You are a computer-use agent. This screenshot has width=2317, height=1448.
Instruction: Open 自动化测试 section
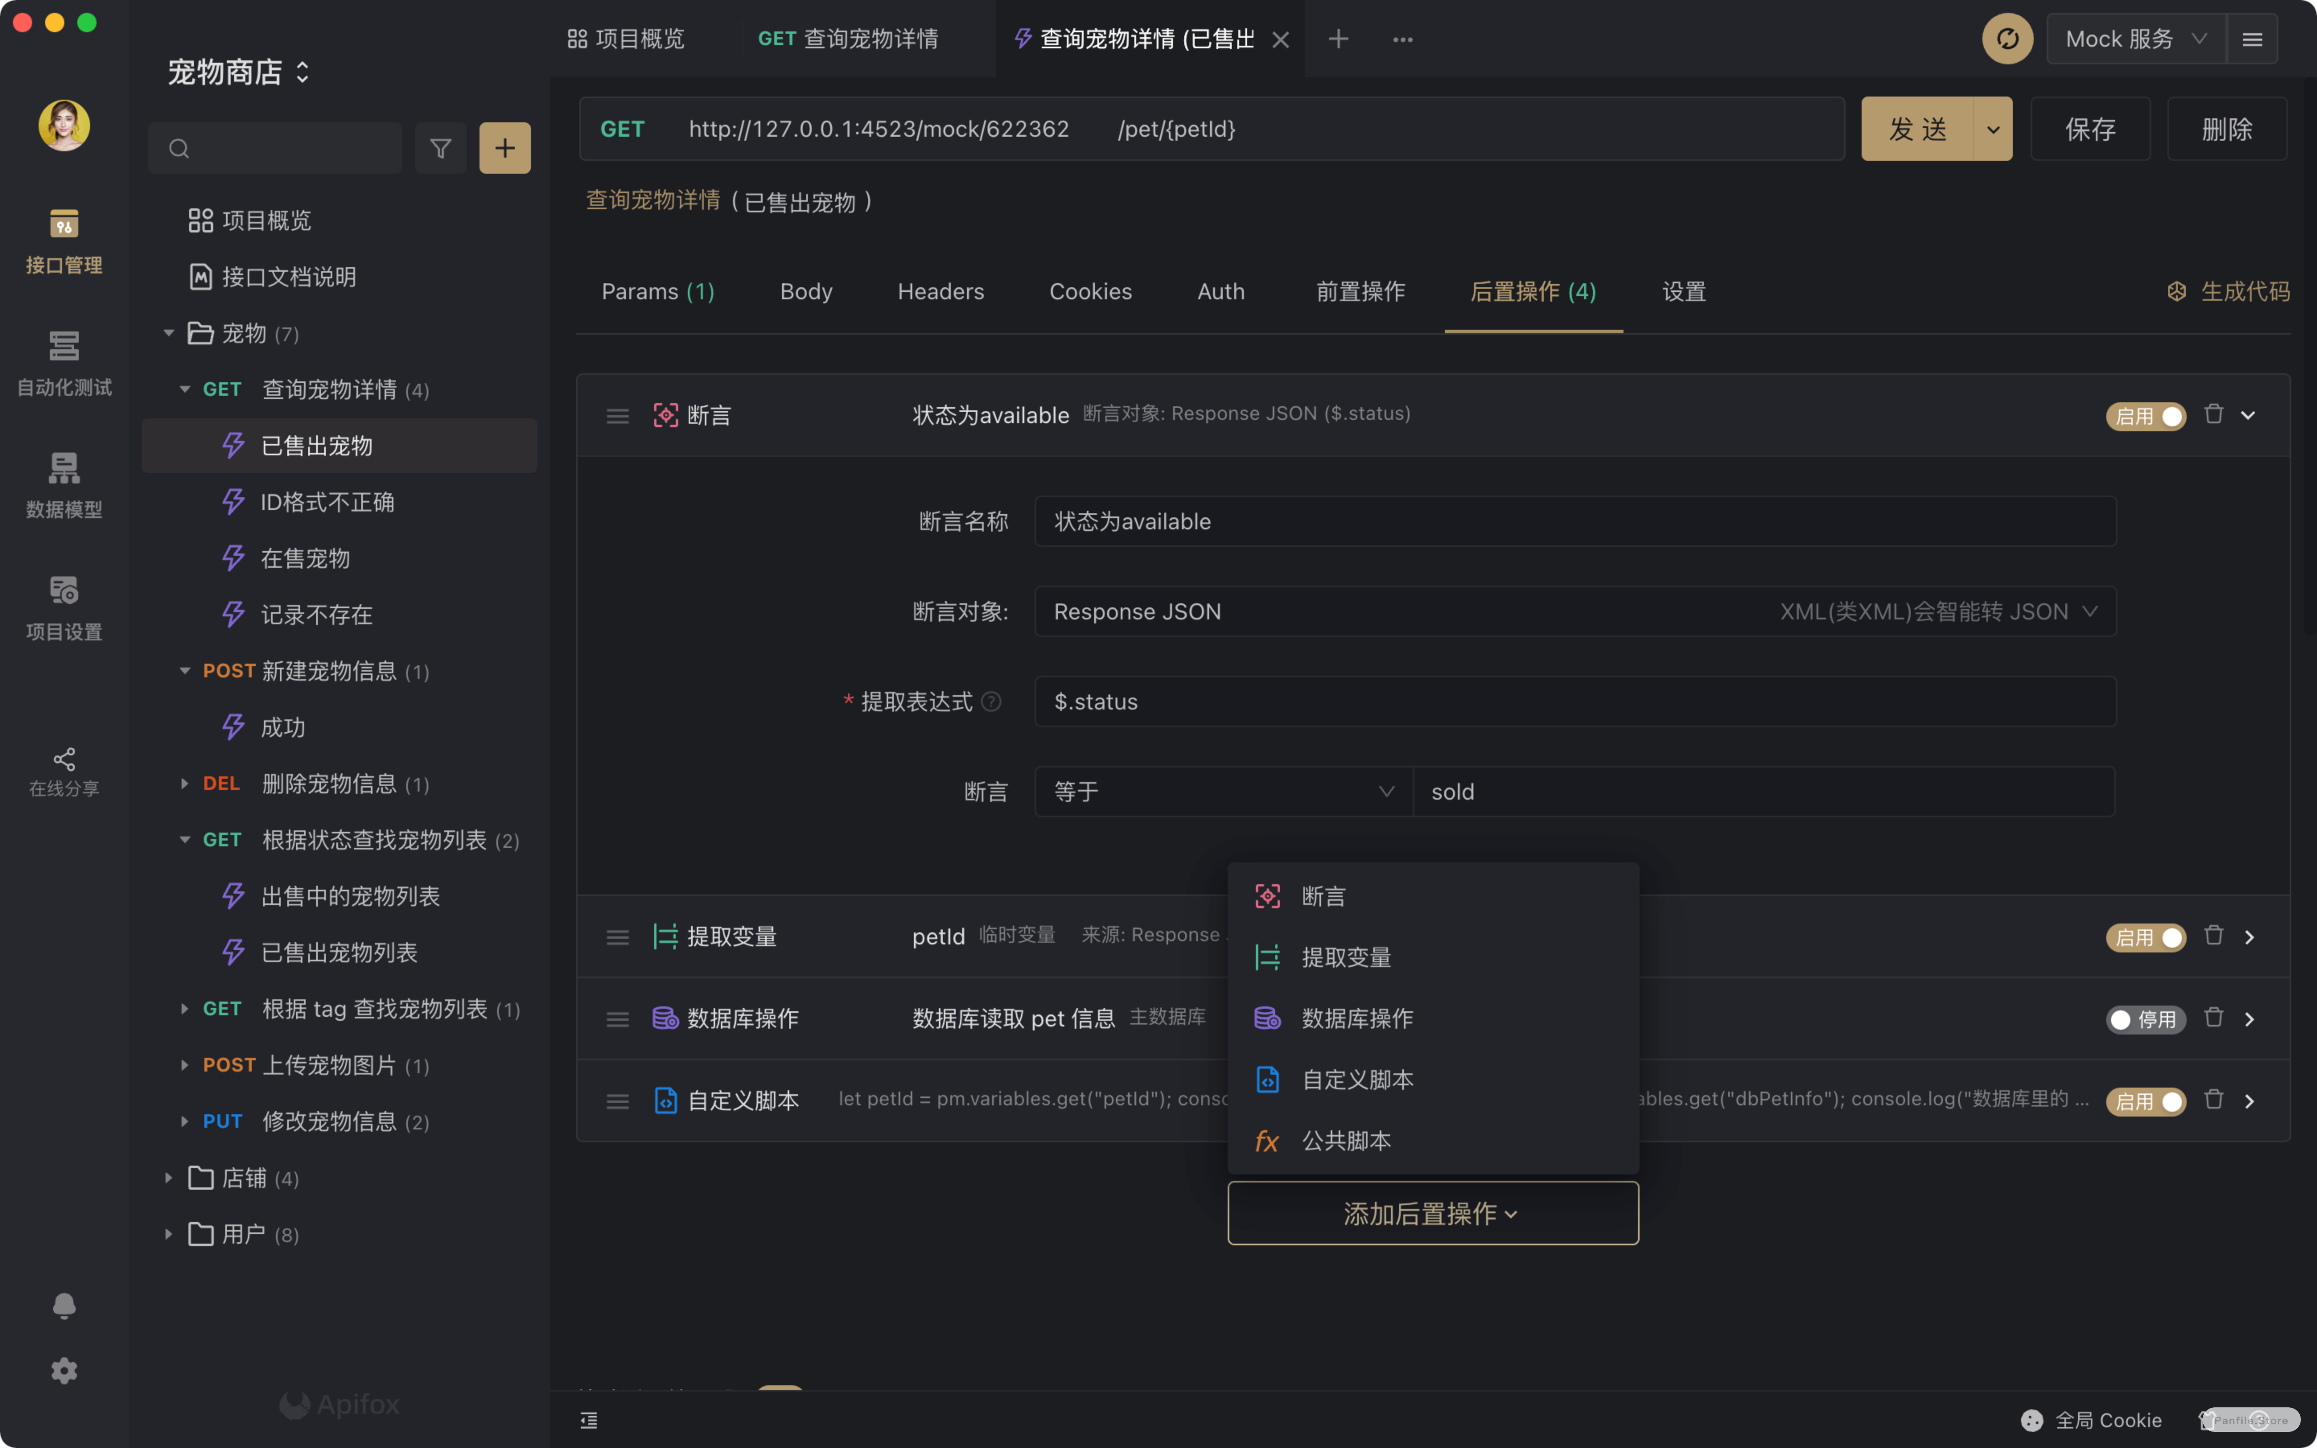click(x=64, y=364)
